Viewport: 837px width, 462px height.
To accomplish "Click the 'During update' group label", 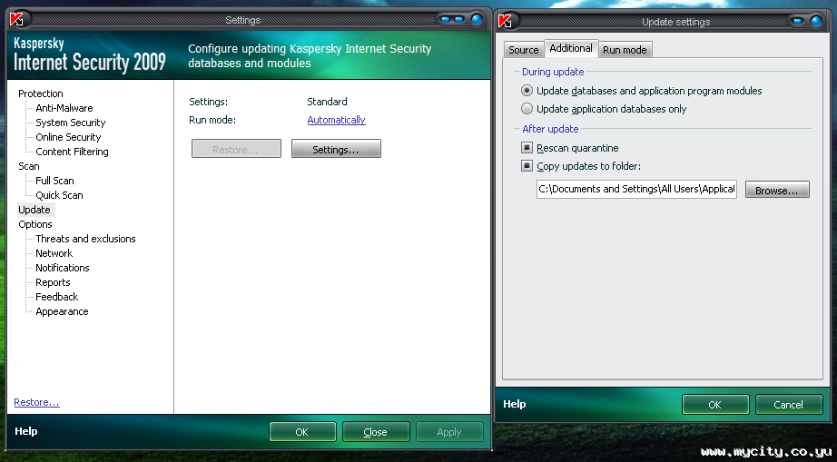I will pyautogui.click(x=553, y=72).
